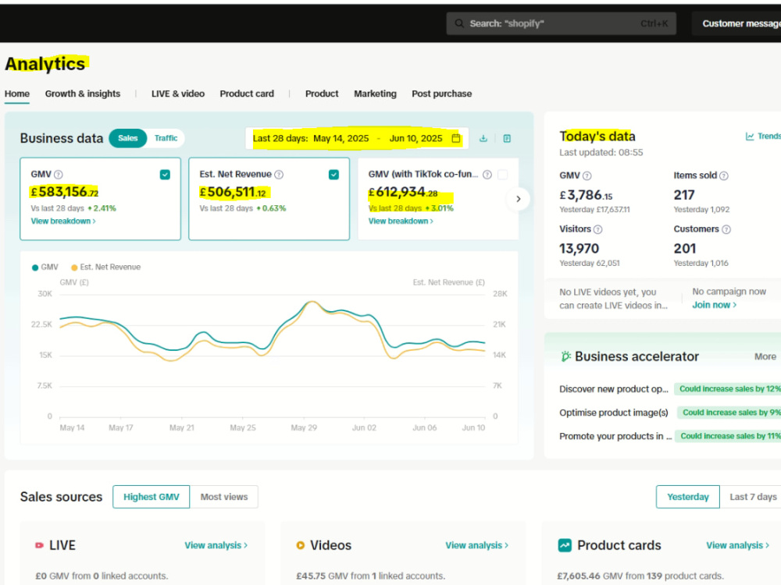Select Last 7 days for sales sources
Image resolution: width=781 pixels, height=585 pixels.
(753, 497)
